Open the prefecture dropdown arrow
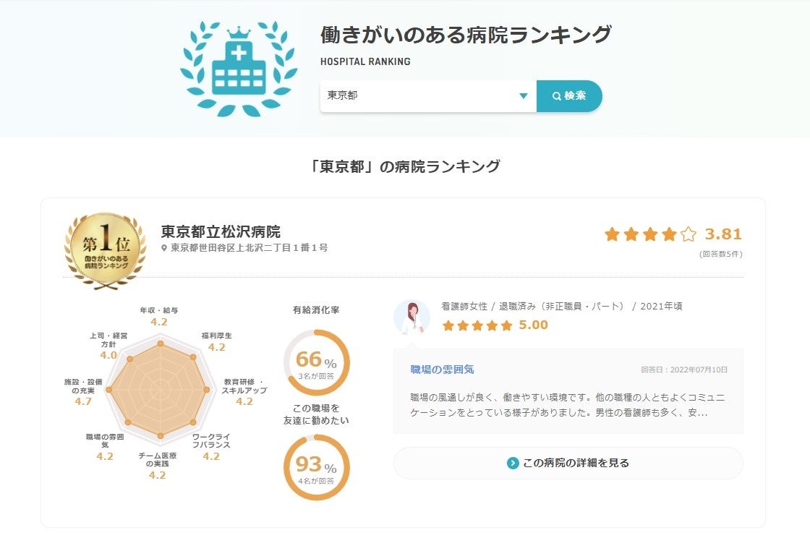The height and width of the screenshot is (538, 810). click(524, 96)
